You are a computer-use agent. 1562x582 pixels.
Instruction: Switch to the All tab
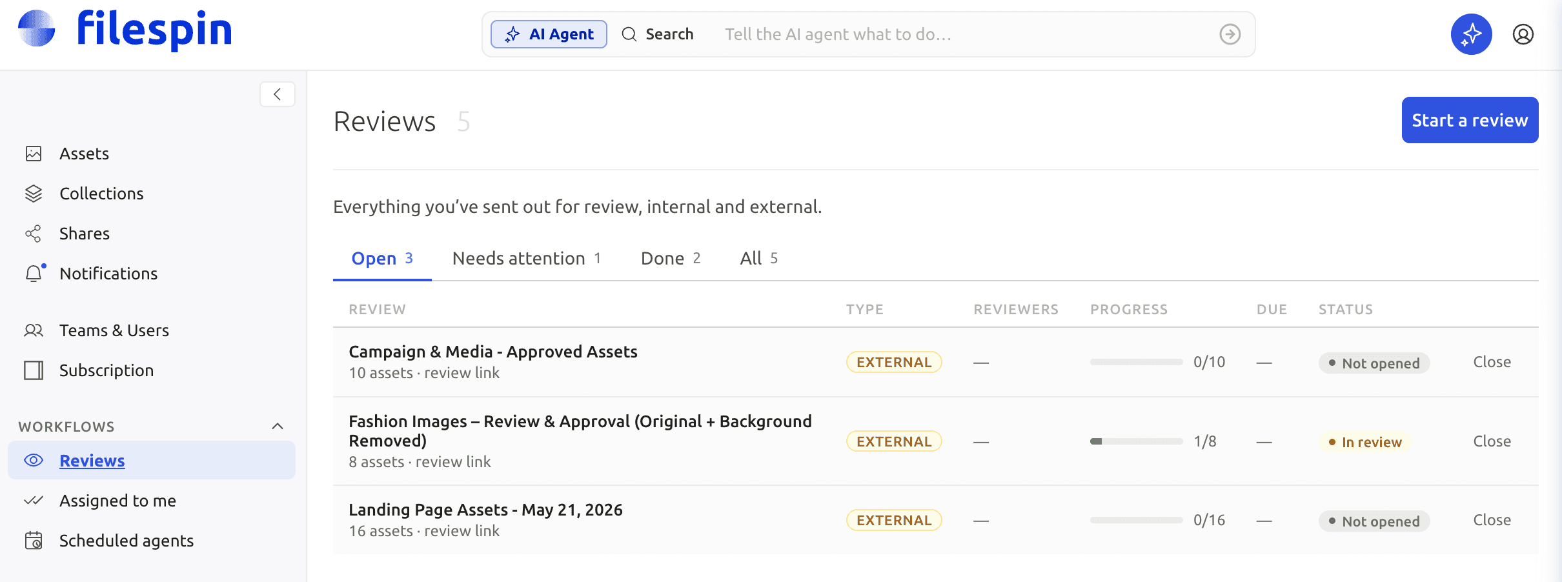759,258
